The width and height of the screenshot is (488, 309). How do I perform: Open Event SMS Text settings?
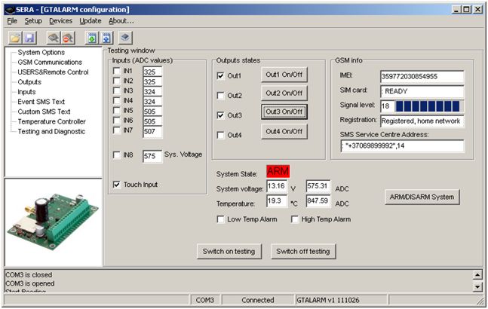pyautogui.click(x=41, y=102)
